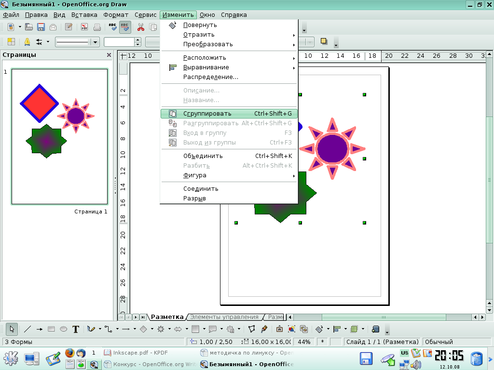Click the Open file folder icon

(x=29, y=27)
